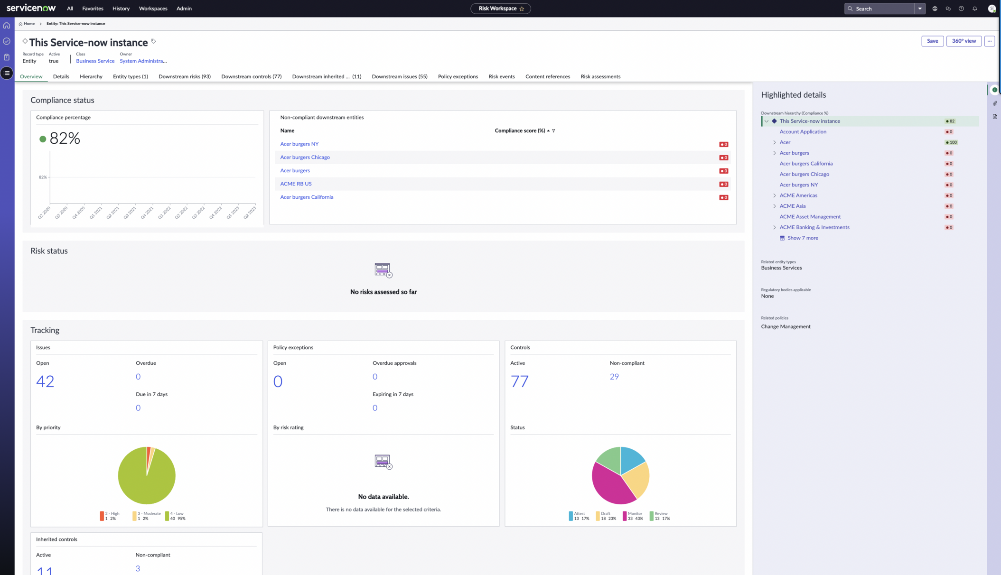
Task: Open the Home icon in left sidebar
Action: 7,25
